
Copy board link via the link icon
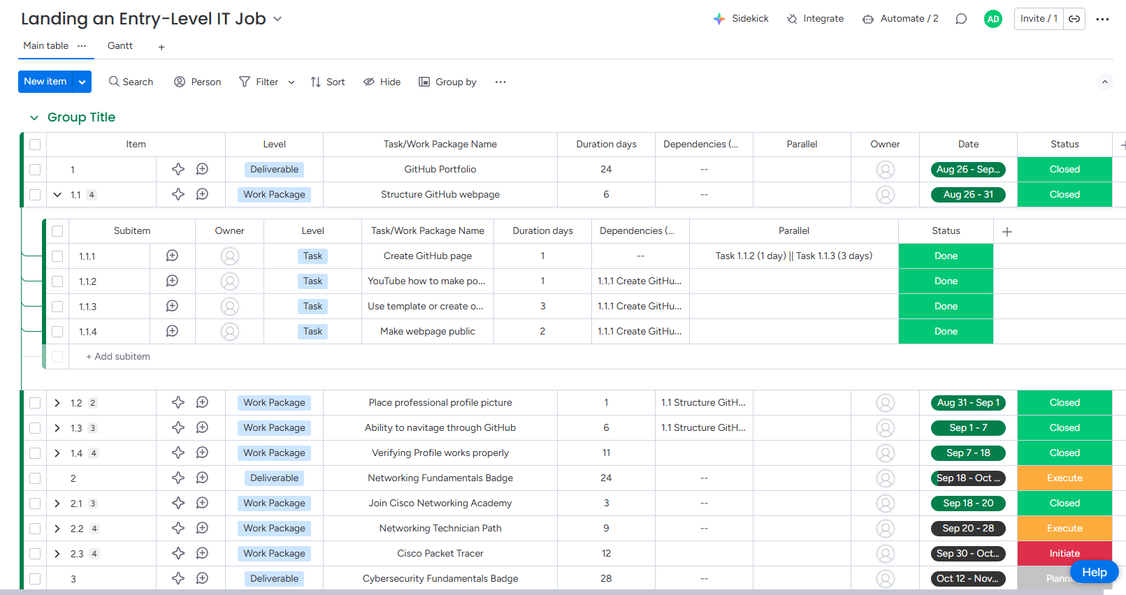point(1074,19)
